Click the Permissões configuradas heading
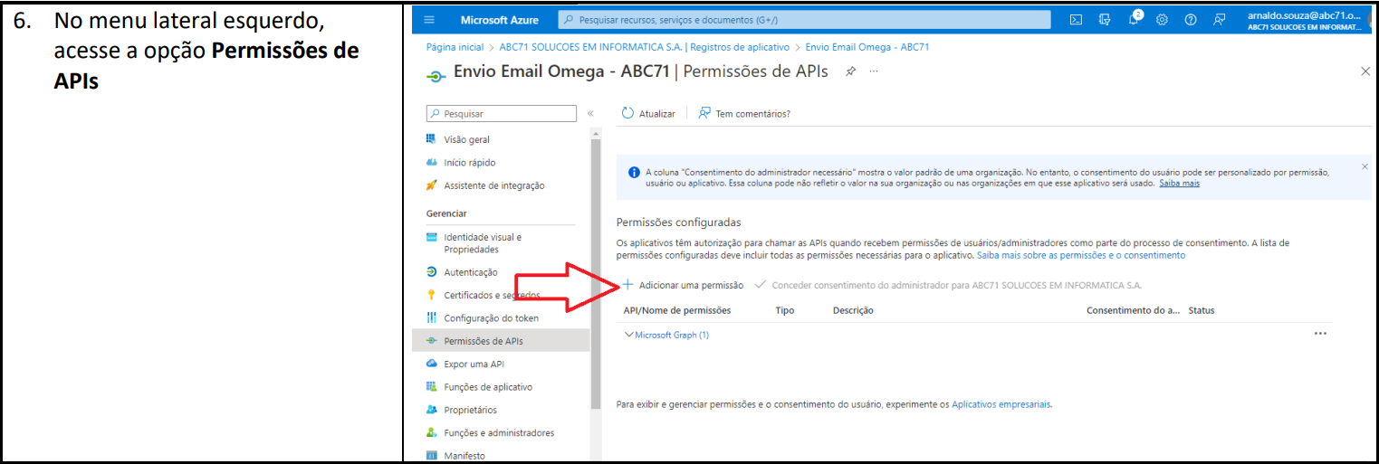 point(679,222)
